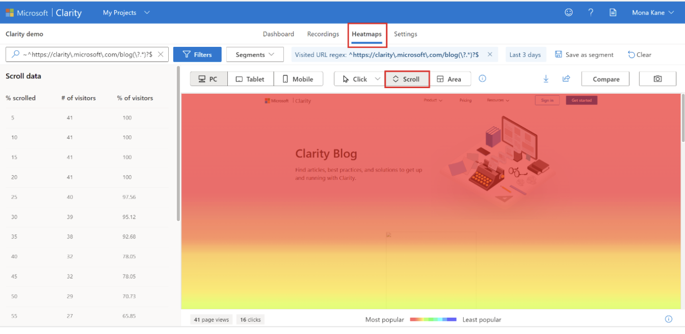This screenshot has width=685, height=334.
Task: Click the heatmap preview vertical scrollbar
Action: 683,118
